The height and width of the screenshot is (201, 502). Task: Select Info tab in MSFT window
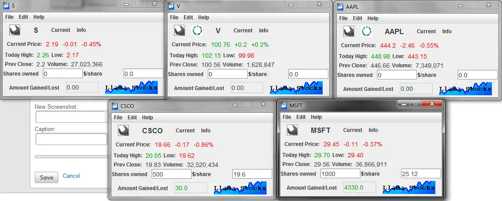(x=373, y=130)
